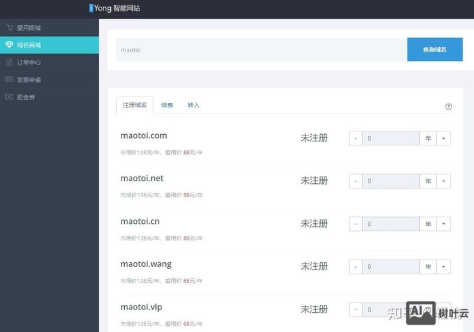This screenshot has width=474, height=332.
Task: Open the 转入 tab
Action: [193, 106]
